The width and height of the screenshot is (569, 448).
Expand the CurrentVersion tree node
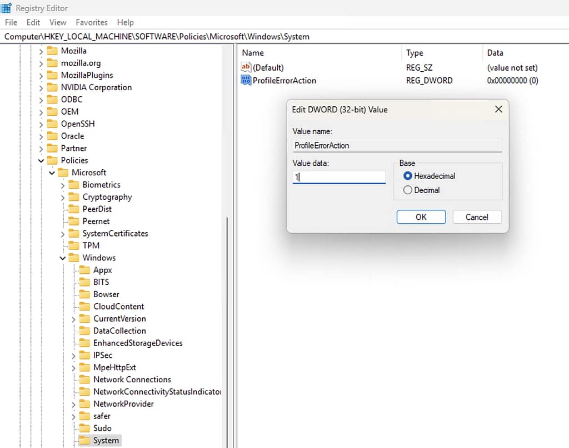pos(73,318)
